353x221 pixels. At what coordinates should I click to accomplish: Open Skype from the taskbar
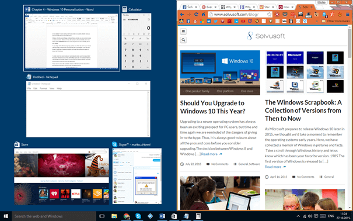(138, 216)
